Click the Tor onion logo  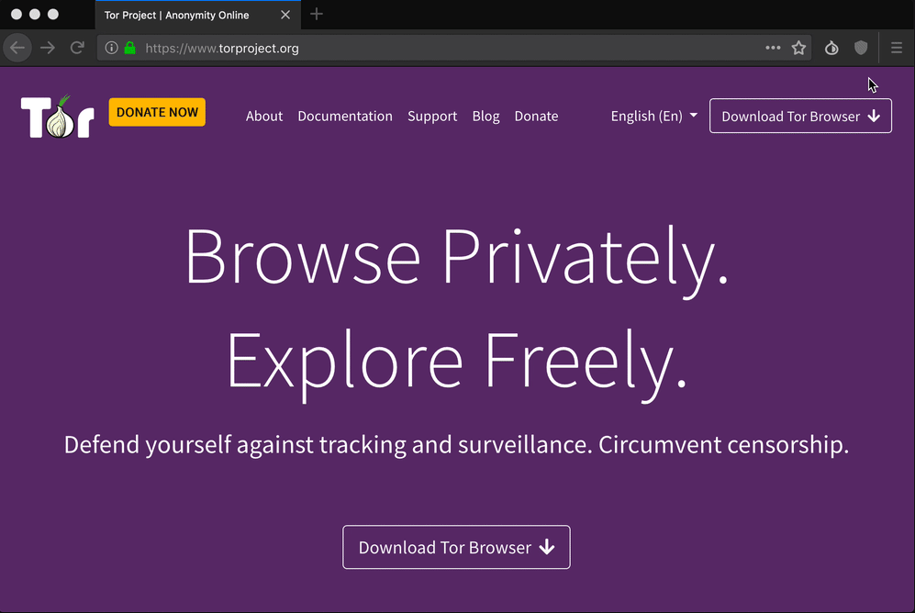pos(55,116)
